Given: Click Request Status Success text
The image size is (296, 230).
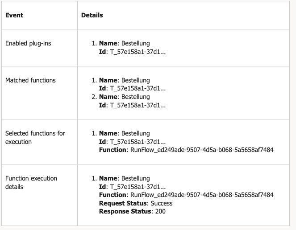Looking at the screenshot, I should coord(162,203).
